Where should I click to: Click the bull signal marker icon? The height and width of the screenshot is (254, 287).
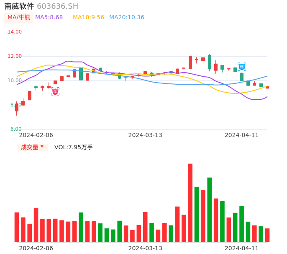tap(55, 91)
